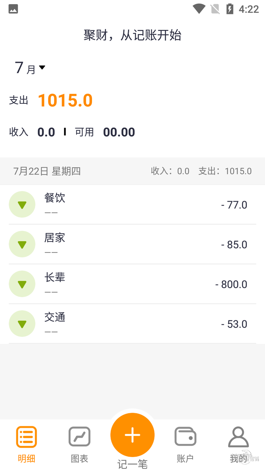Tap the 记一笔 label text
This screenshot has width=265, height=471.
[x=132, y=464]
